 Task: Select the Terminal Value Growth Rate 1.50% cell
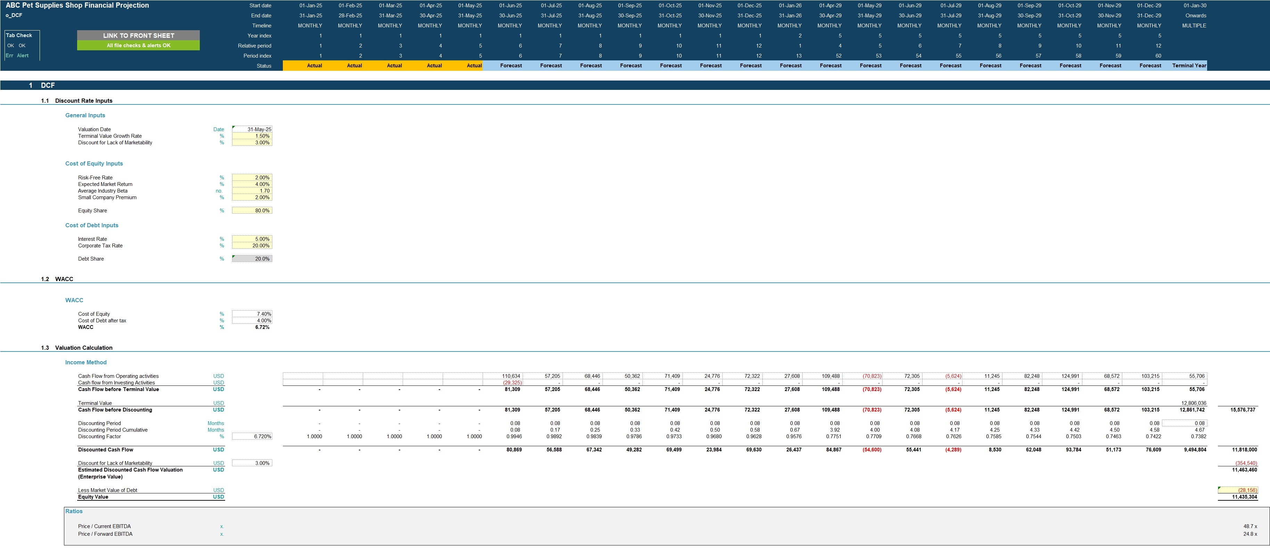pos(252,136)
